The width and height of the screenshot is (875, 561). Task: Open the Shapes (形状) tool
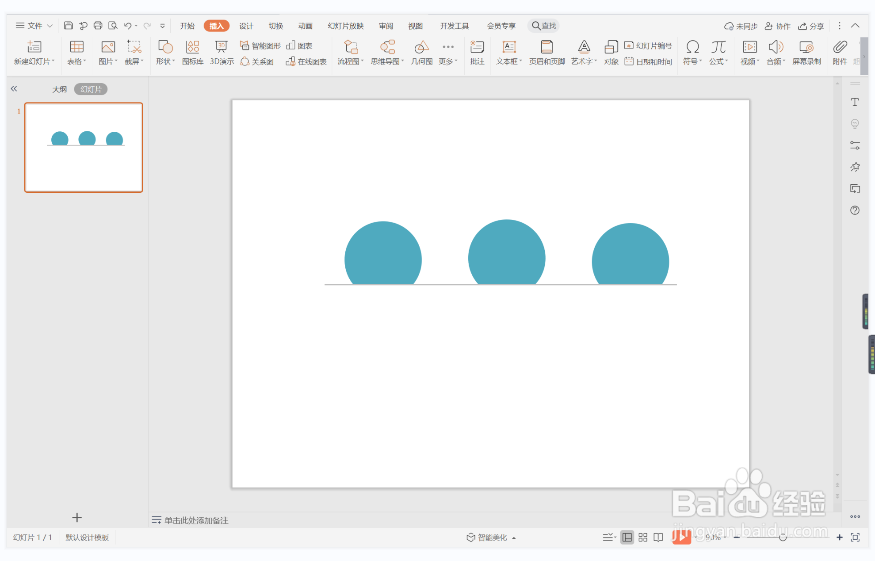pos(165,52)
